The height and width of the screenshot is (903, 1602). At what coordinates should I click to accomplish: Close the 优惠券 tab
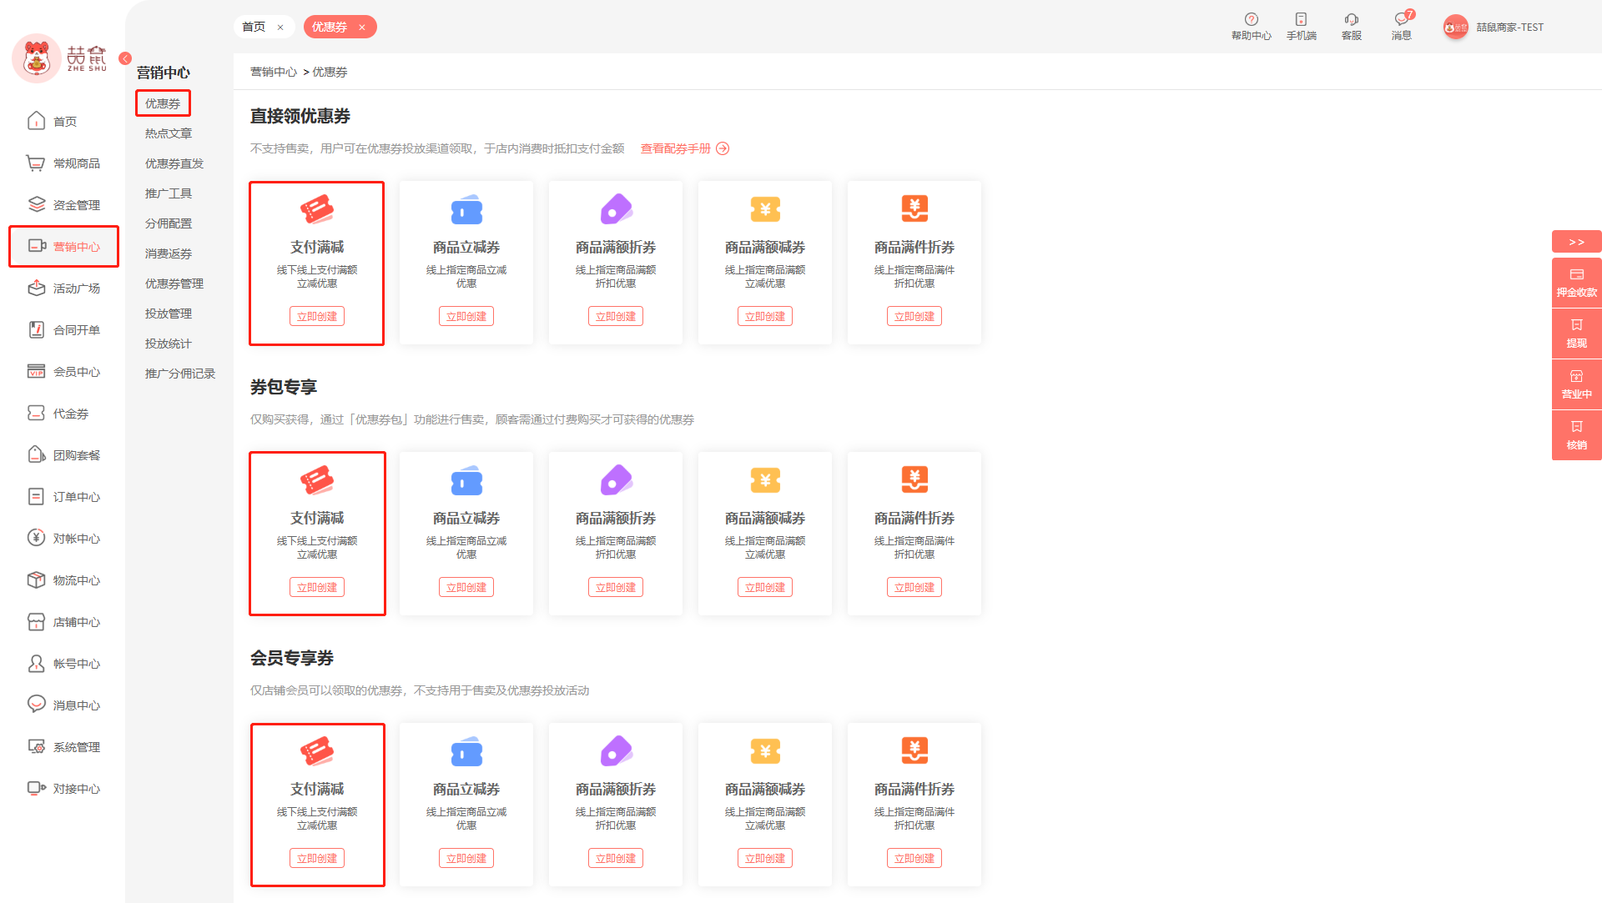pos(362,28)
